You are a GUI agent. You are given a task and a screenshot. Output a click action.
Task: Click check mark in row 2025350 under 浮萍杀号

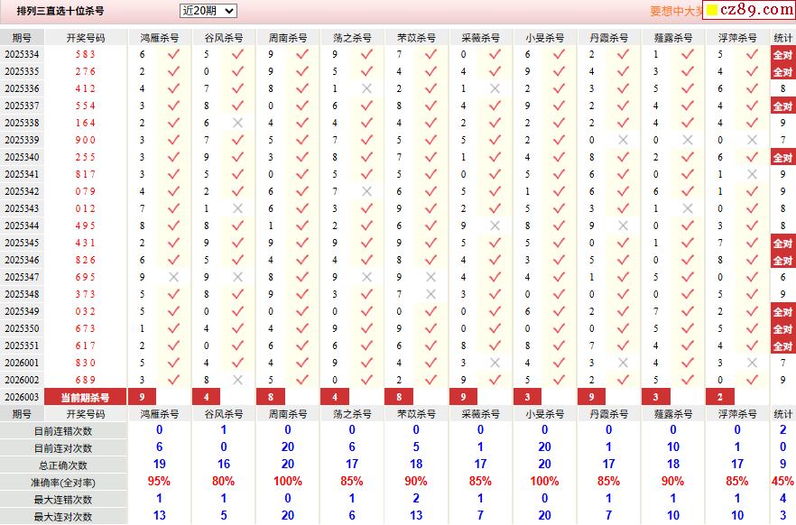(x=753, y=328)
